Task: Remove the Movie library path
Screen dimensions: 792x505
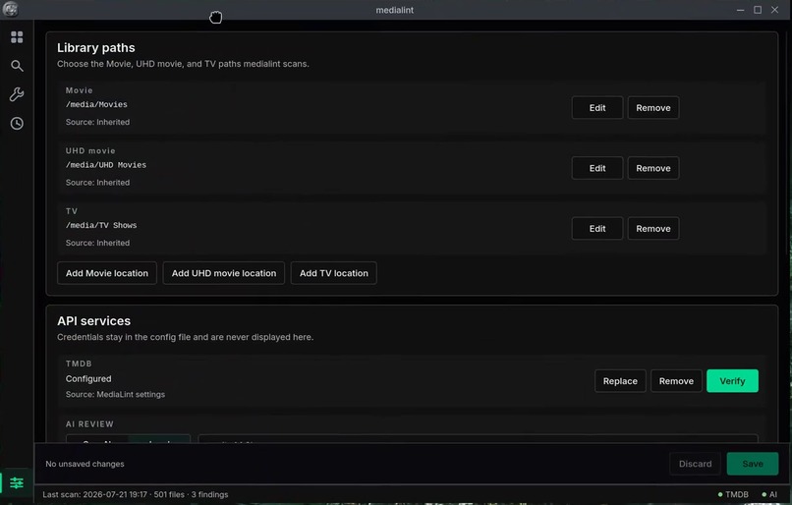Action: pyautogui.click(x=653, y=107)
